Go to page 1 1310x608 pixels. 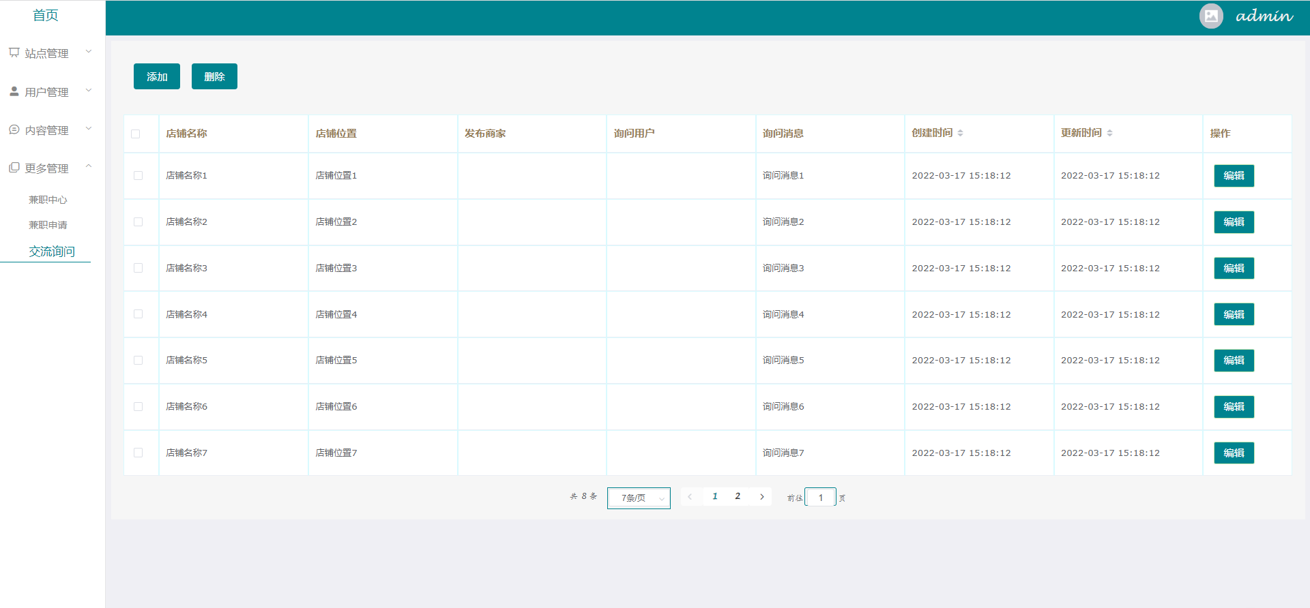(x=715, y=497)
